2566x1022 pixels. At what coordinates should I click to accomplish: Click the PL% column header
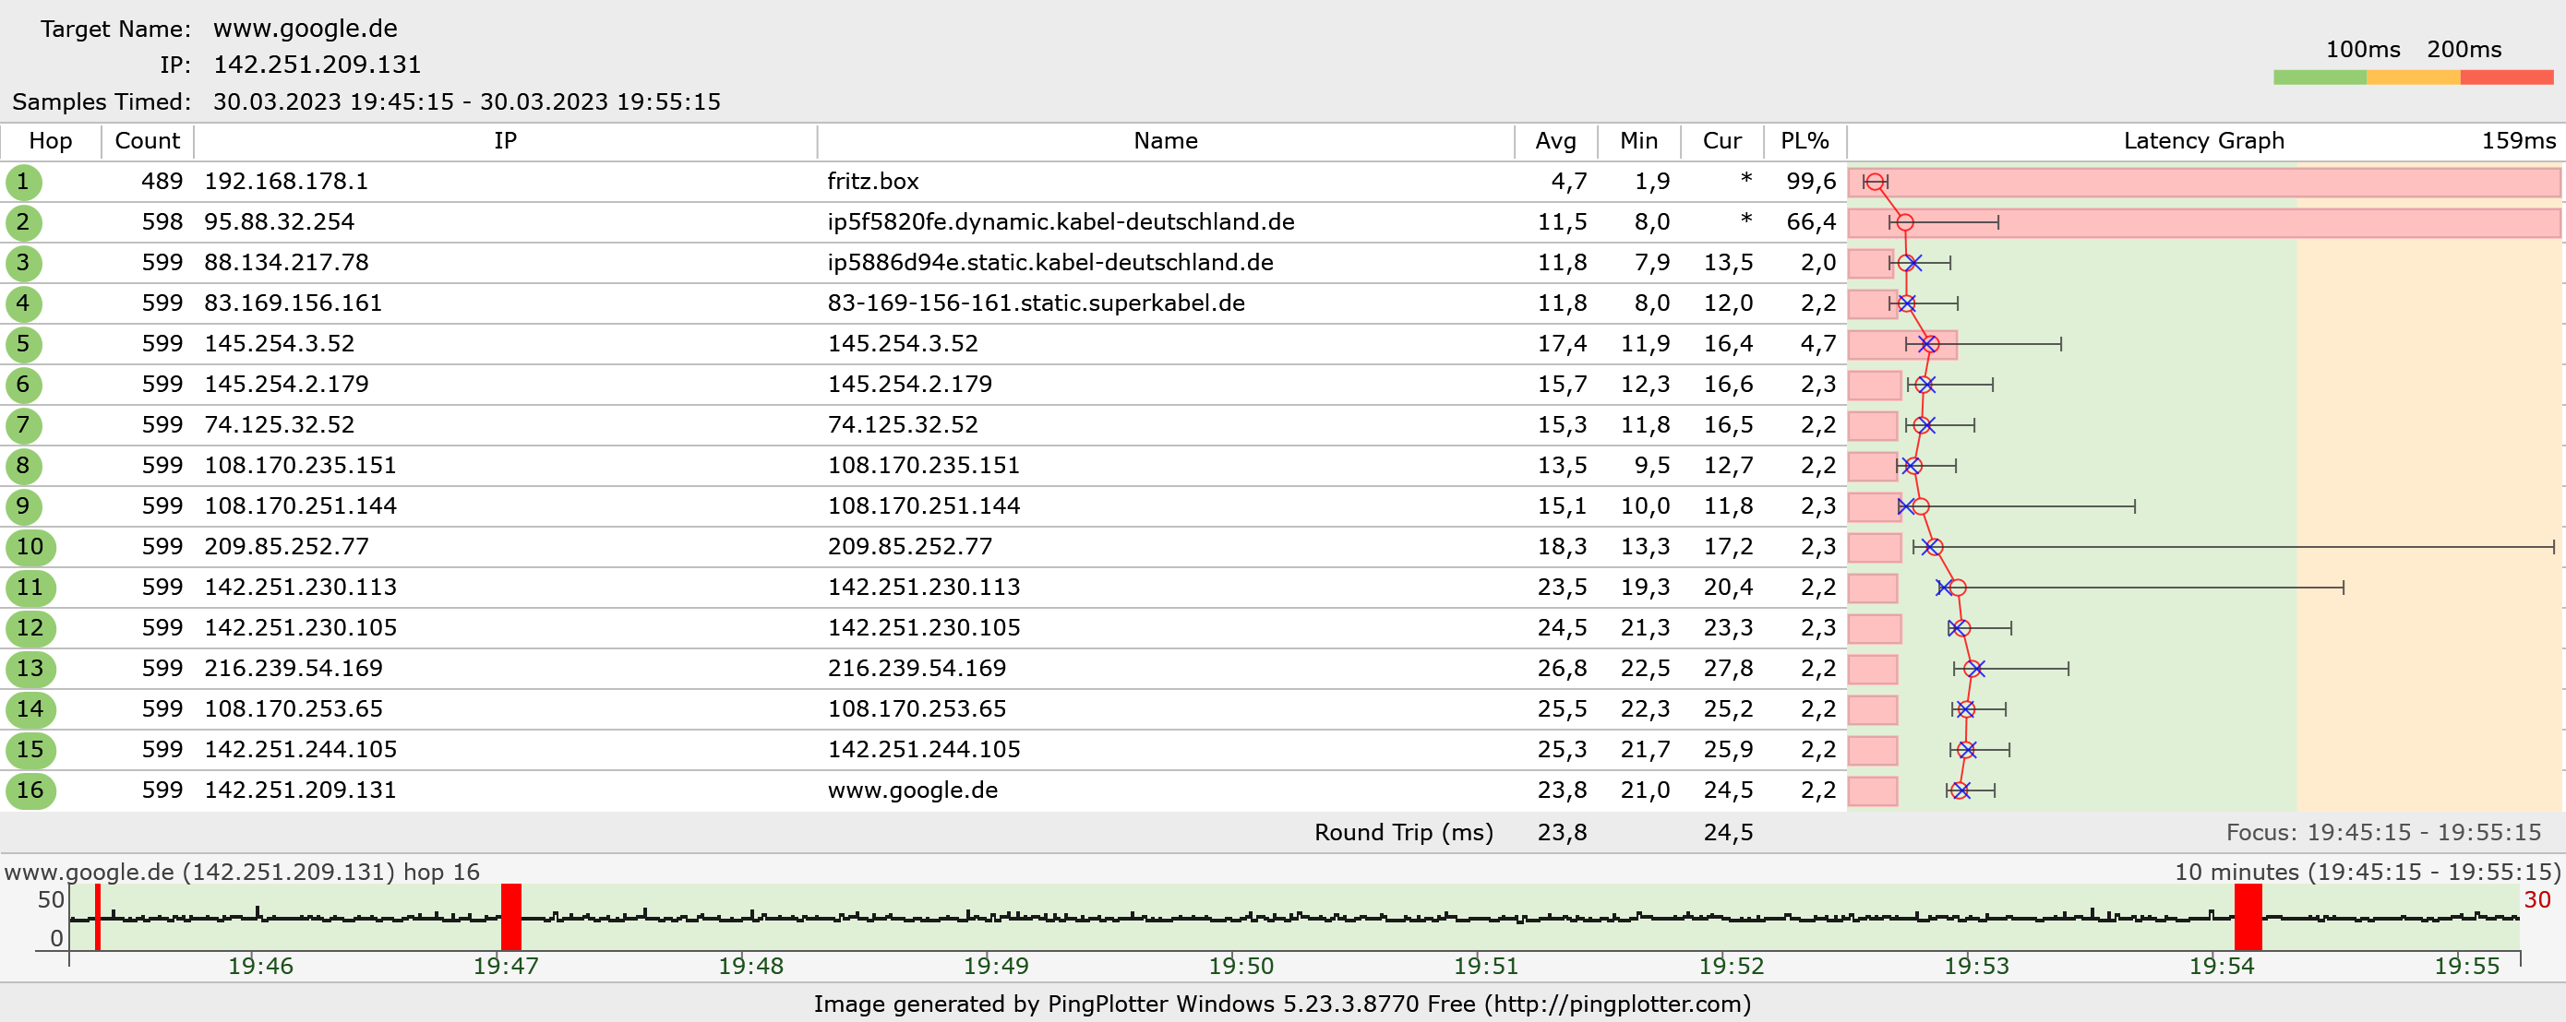coord(1804,141)
